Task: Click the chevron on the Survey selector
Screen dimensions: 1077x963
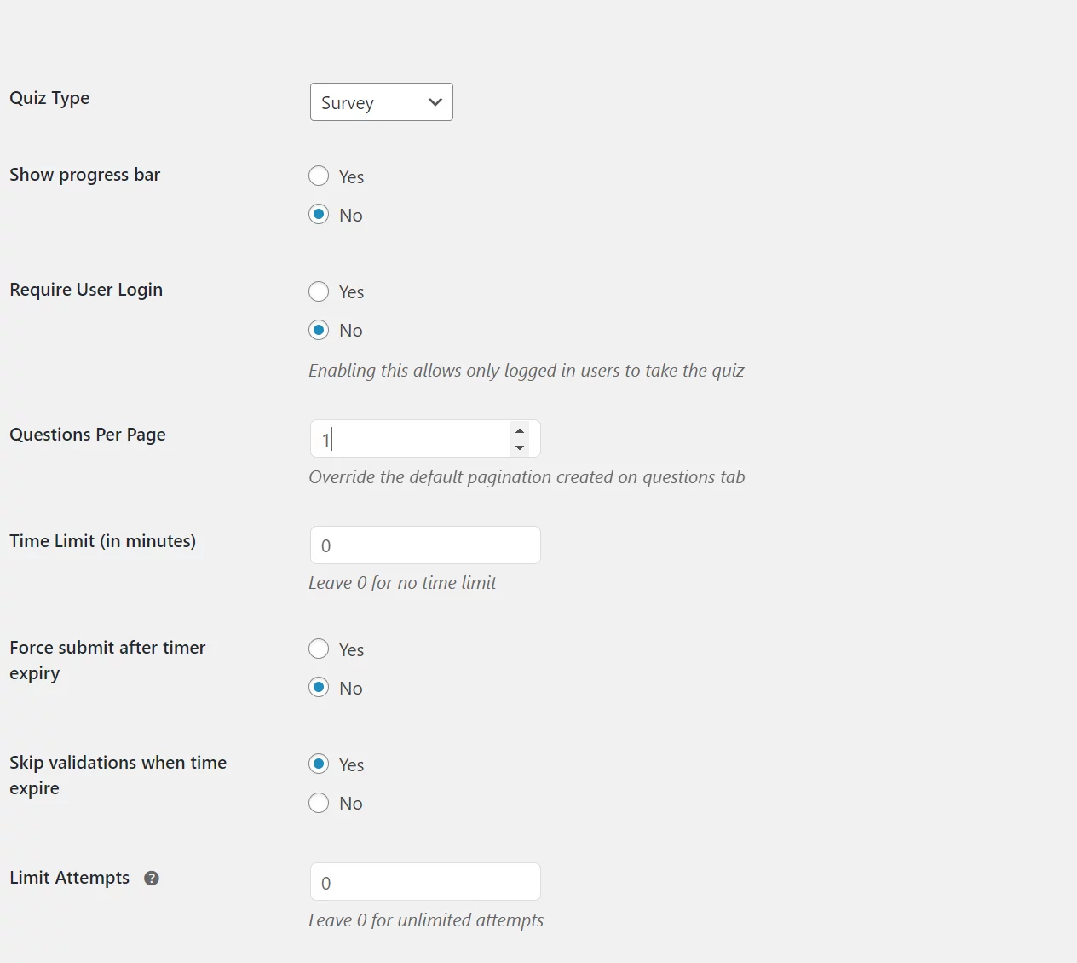Action: tap(434, 101)
